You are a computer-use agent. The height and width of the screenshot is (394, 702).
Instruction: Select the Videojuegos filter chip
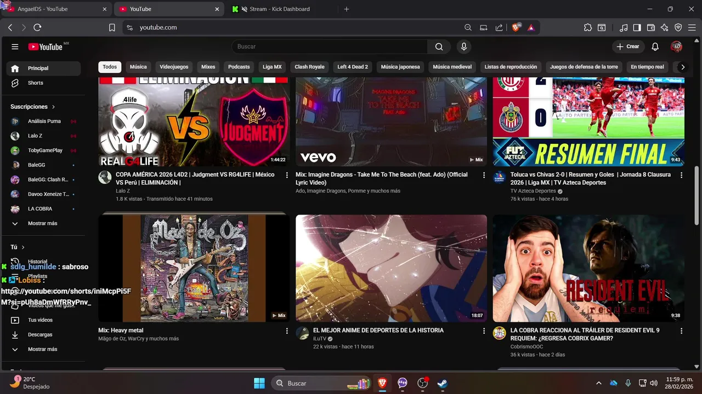[x=174, y=67]
